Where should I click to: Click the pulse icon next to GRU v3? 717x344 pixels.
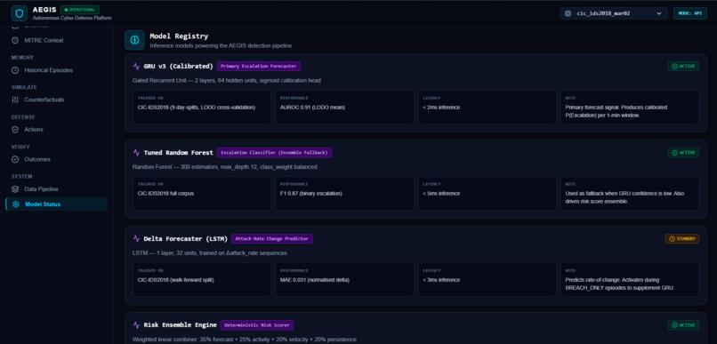pos(136,67)
